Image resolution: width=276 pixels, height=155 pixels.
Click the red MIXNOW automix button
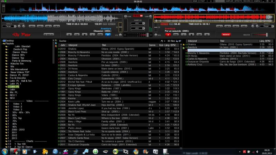coord(226,35)
